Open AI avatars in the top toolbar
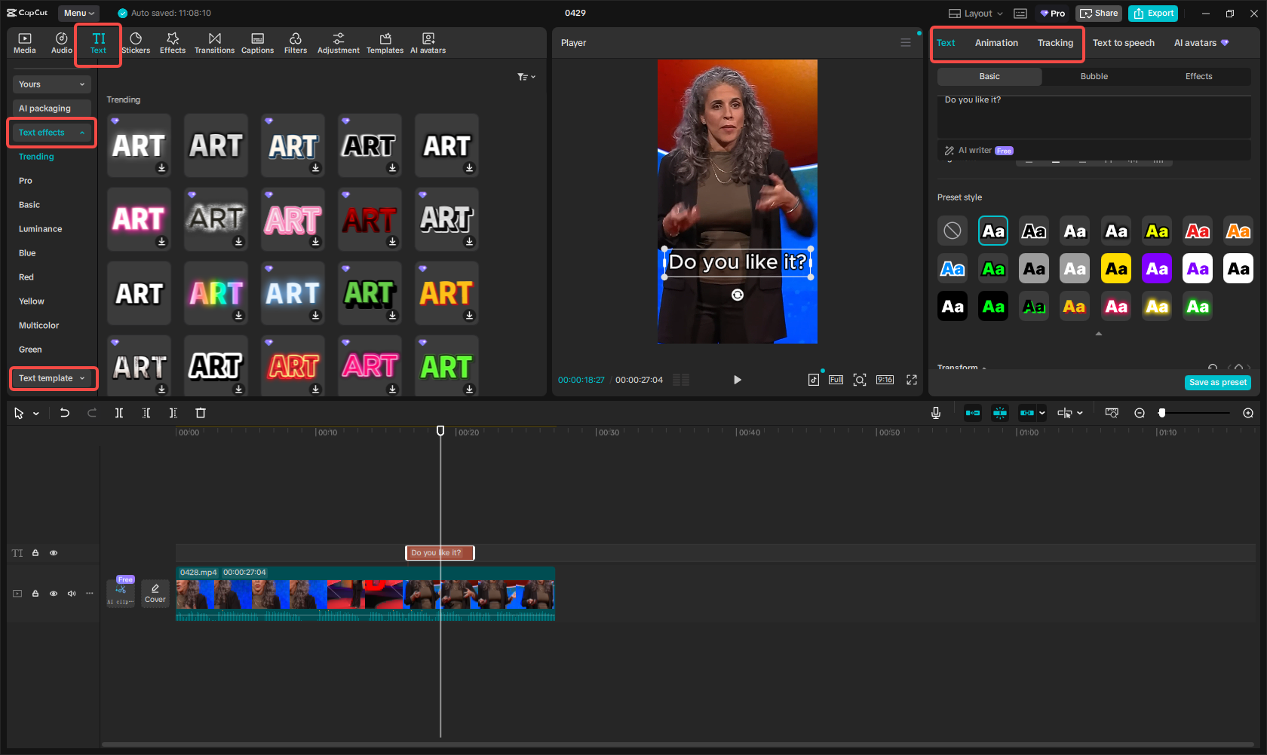Viewport: 1267px width, 755px height. [428, 43]
